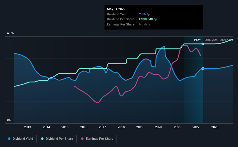Toggle the Earnings Per Share legend button
Screen dimensions: 238x147
click(97, 139)
